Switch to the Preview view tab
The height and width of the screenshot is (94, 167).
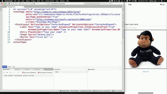[x=9, y=67]
